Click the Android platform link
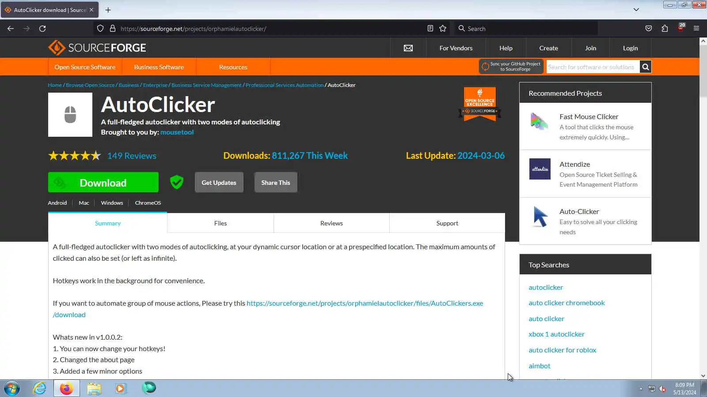This screenshot has height=397, width=707. 57,203
